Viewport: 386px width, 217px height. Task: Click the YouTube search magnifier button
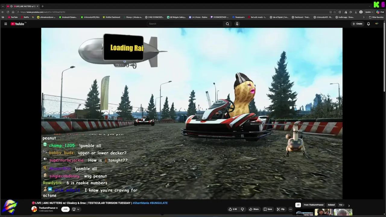coord(227,24)
